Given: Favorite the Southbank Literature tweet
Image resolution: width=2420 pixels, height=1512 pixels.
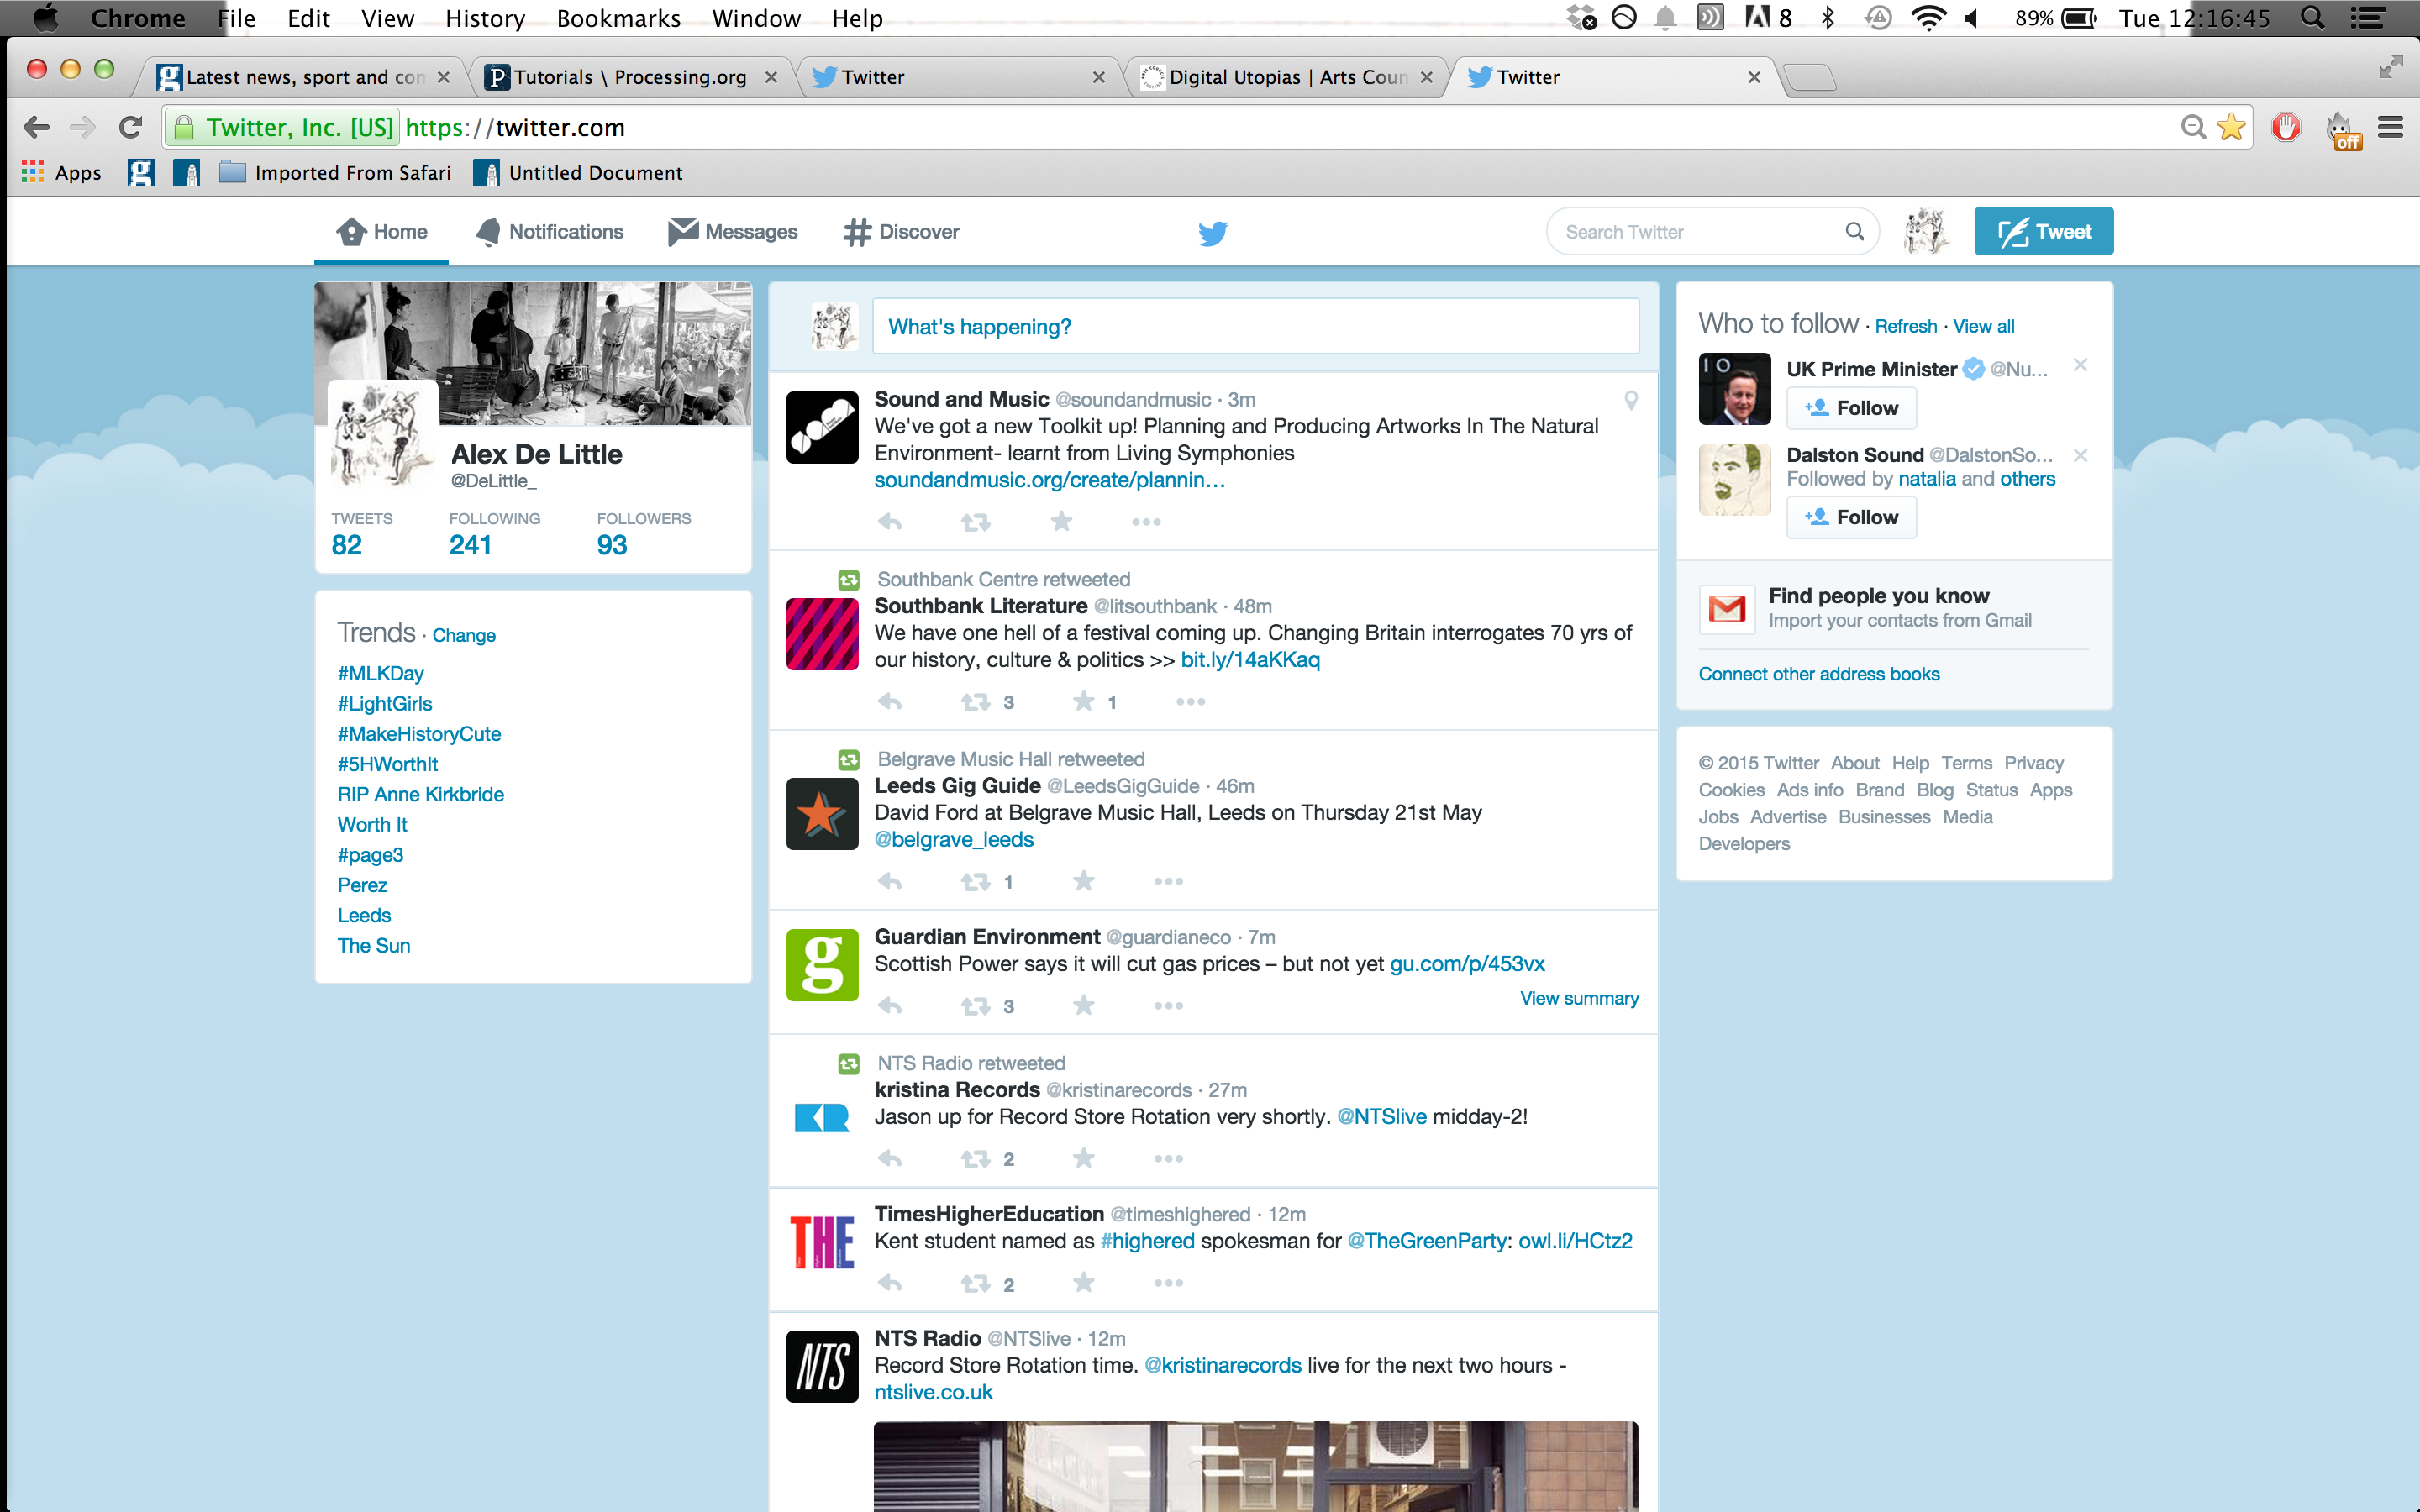Looking at the screenshot, I should click(1084, 700).
